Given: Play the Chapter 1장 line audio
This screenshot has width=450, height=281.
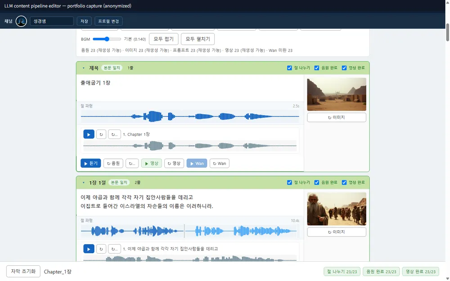Looking at the screenshot, I should [89, 134].
